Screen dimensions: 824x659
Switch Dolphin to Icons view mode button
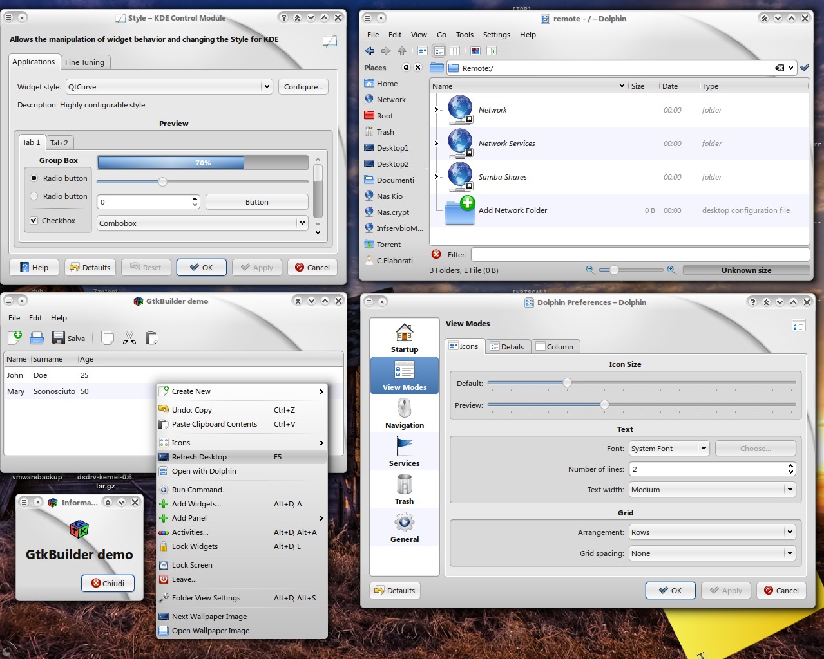pyautogui.click(x=423, y=51)
